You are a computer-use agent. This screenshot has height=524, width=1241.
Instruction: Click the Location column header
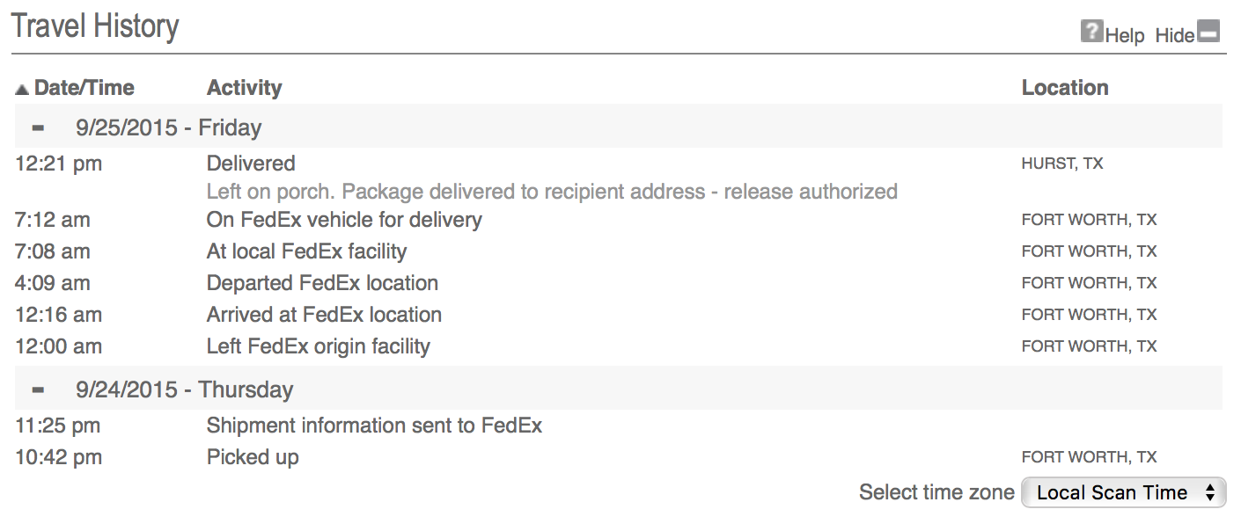tap(1065, 88)
